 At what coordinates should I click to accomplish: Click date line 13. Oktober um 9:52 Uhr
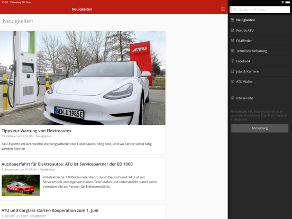tap(26, 136)
